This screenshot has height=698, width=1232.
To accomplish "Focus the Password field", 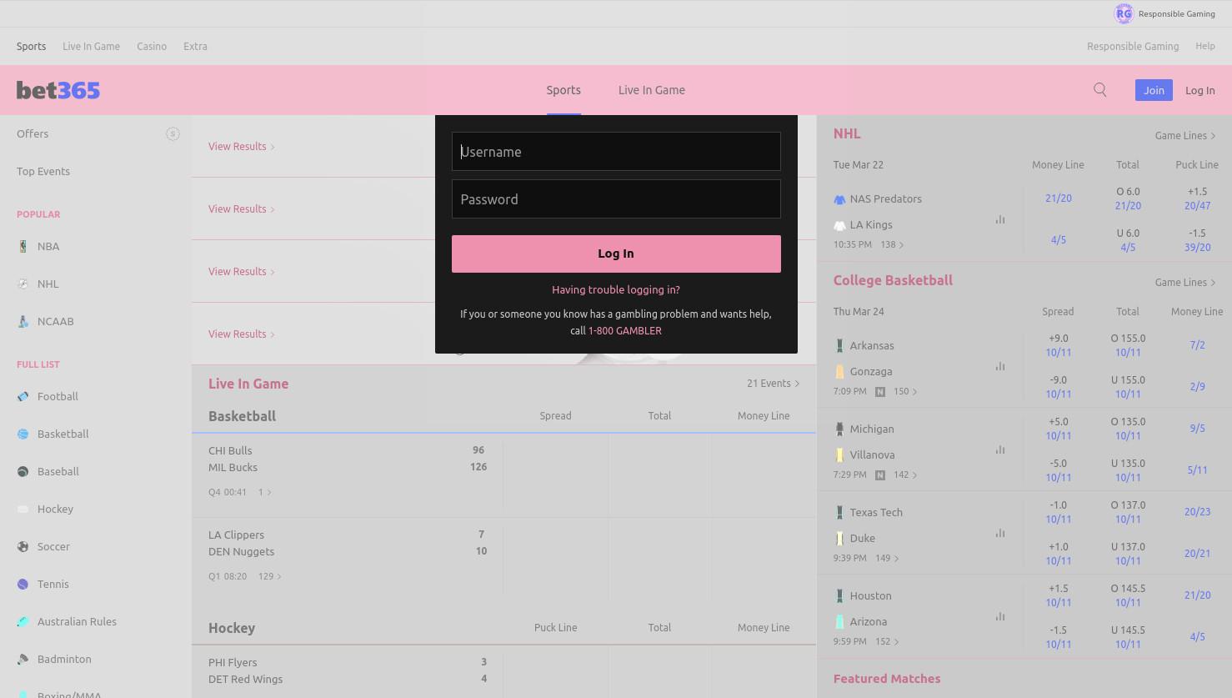I will [x=616, y=198].
